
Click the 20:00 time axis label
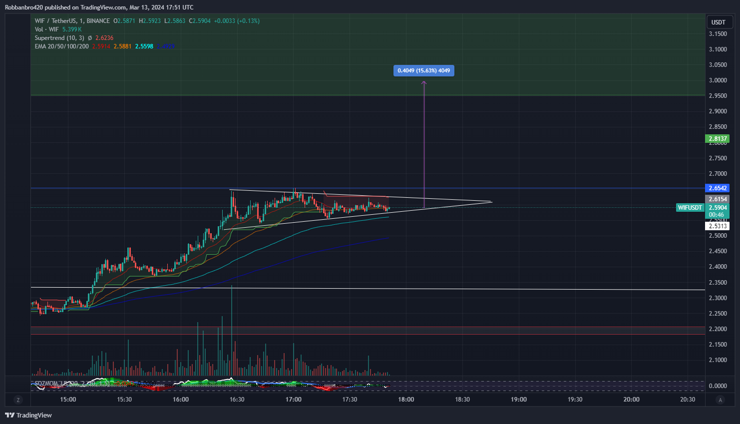(x=632, y=400)
